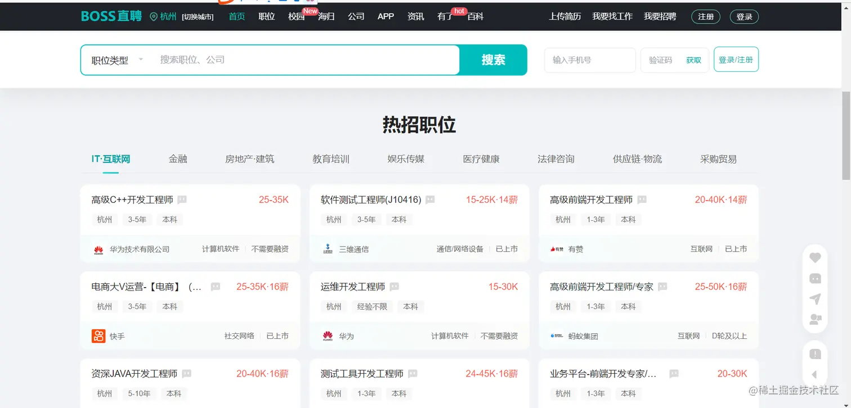The image size is (851, 408).
Task: Select the 医疗健康 tab
Action: pos(481,159)
